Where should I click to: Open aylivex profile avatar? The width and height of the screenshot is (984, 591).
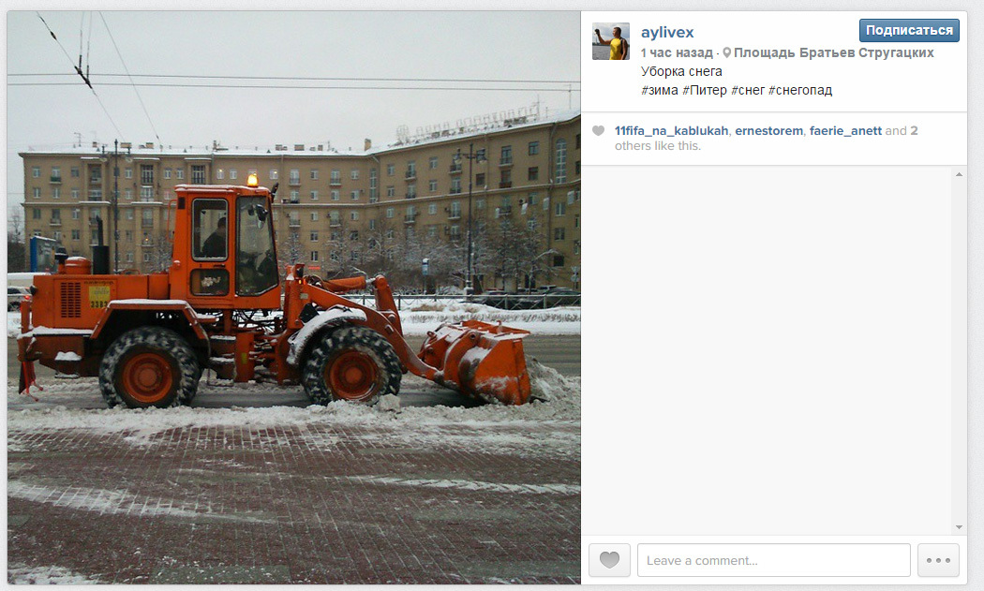[611, 41]
